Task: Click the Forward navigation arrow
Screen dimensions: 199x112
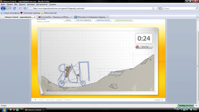Action: (7, 8)
